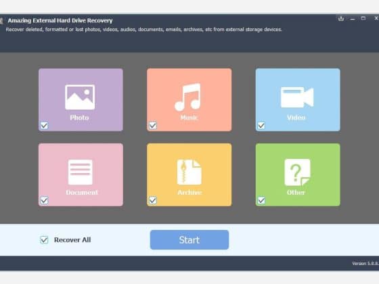Start the recovery scan

(x=189, y=240)
